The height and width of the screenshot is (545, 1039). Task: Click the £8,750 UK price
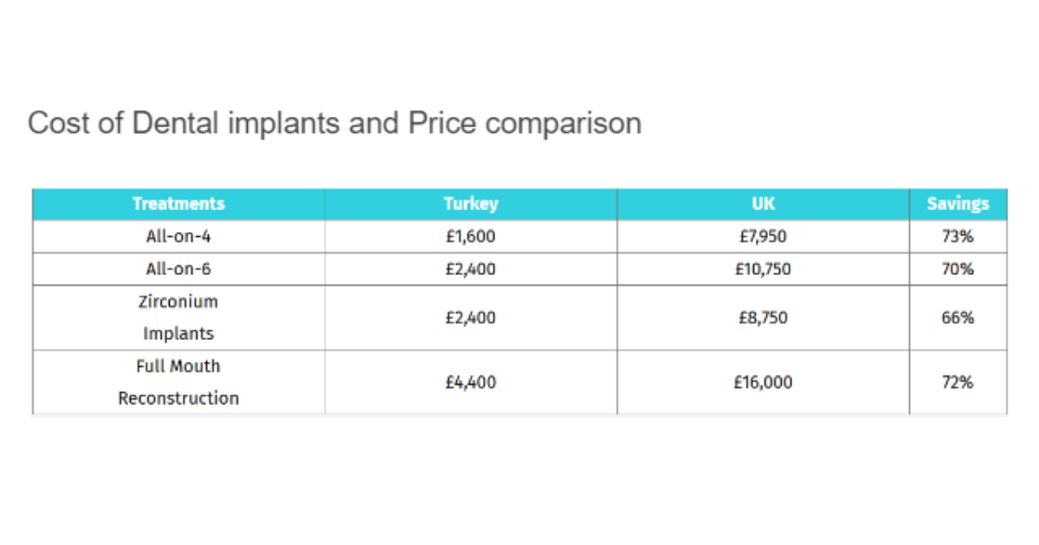[763, 317]
